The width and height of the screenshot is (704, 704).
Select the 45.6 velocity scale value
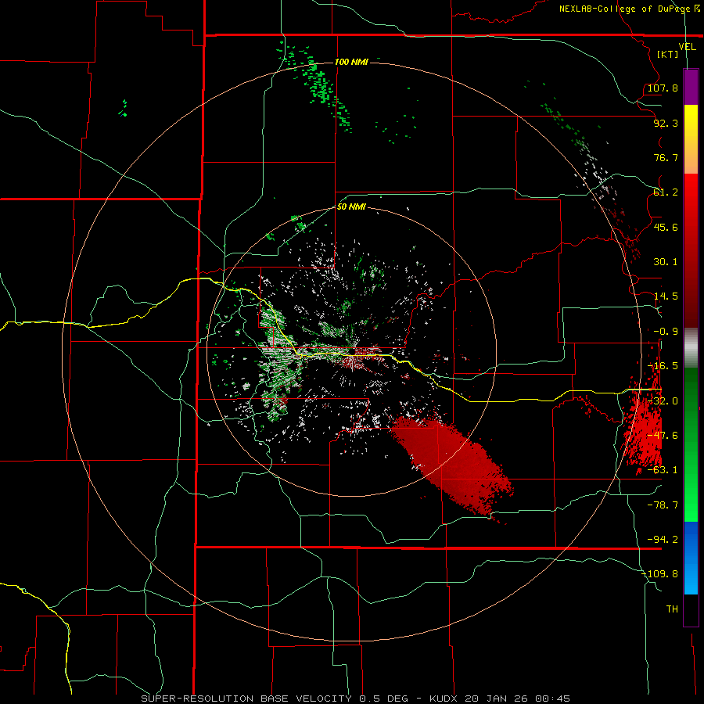tap(666, 227)
